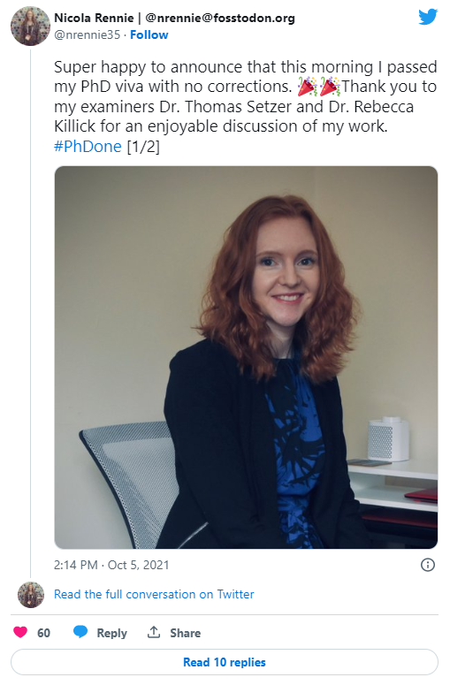The height and width of the screenshot is (685, 450).
Task: Click the Reply text label
Action: (112, 633)
